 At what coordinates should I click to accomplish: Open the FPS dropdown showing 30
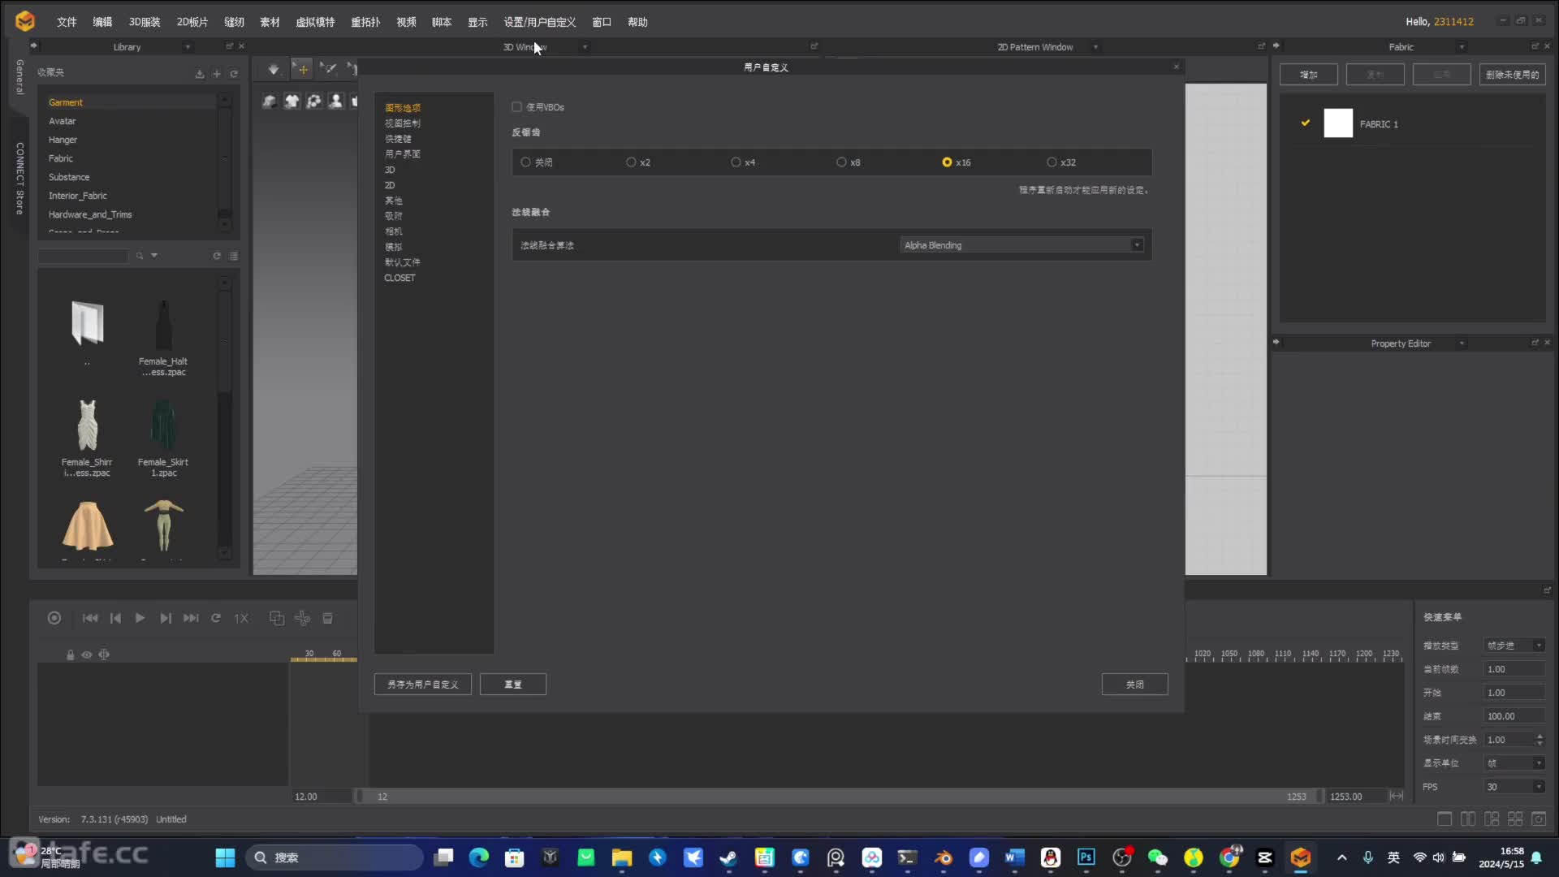[x=1514, y=787]
